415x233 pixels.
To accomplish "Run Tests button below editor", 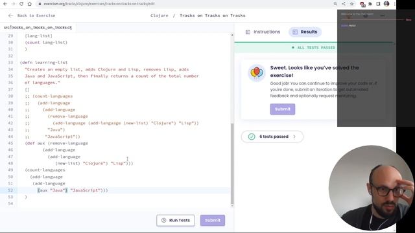I will [x=176, y=220].
